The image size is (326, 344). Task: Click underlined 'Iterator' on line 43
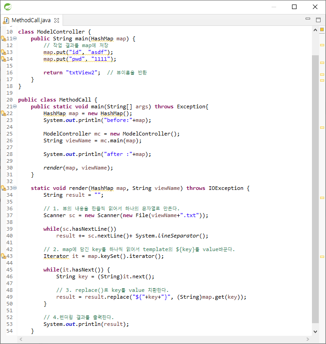point(56,256)
